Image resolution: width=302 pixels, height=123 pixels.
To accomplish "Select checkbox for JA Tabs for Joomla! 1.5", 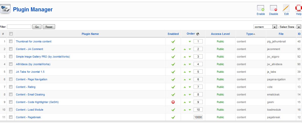I will click(x=11, y=72).
